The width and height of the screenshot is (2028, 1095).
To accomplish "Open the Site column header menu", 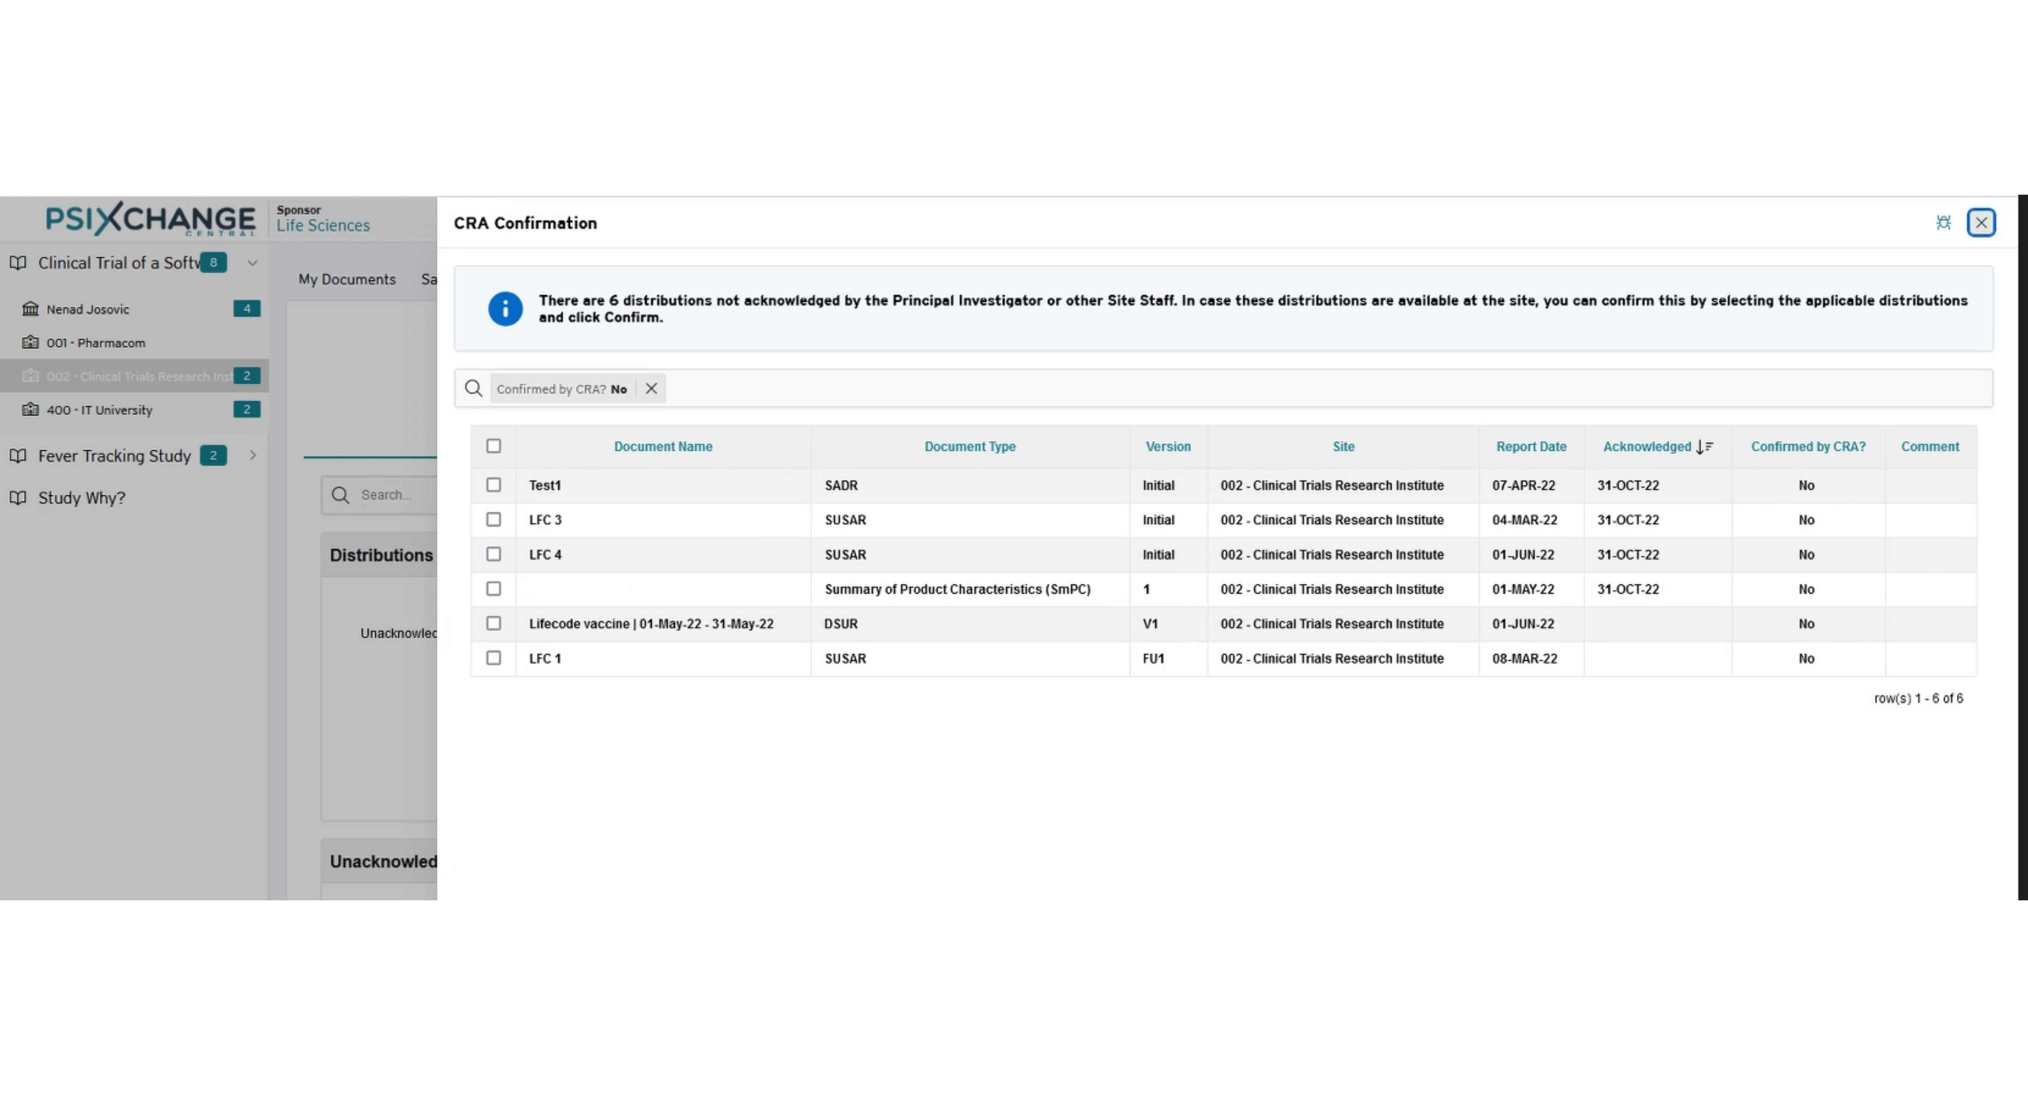I will click(1343, 446).
